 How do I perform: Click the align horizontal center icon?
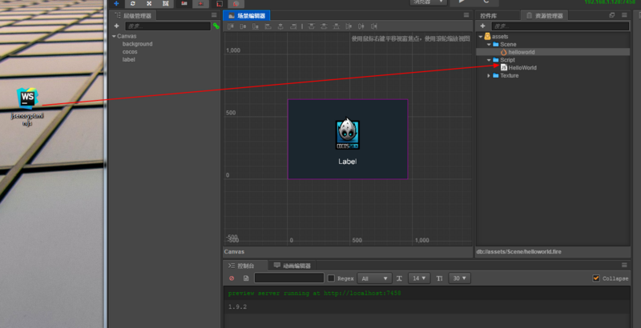[x=280, y=26]
